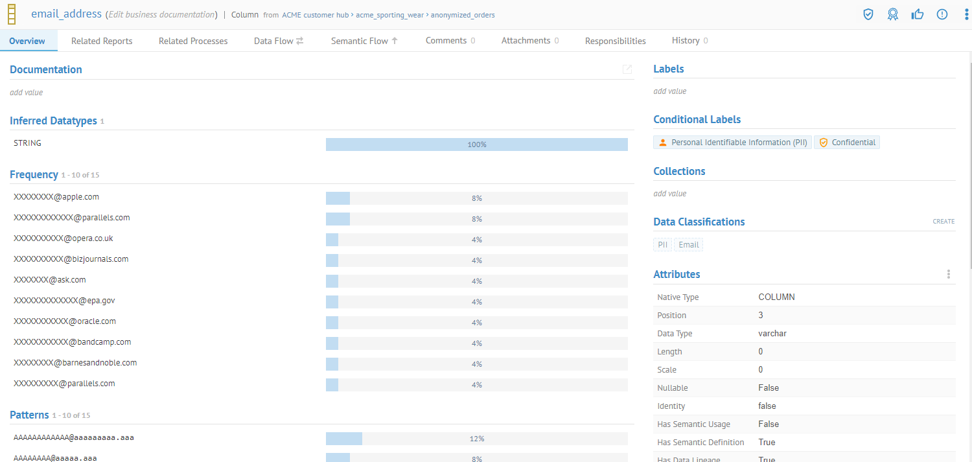972x462 pixels.
Task: Click the exclamation warning icon
Action: coord(942,14)
